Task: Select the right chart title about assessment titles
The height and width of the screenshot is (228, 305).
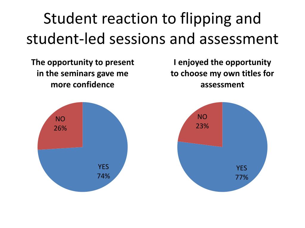Action: click(222, 74)
